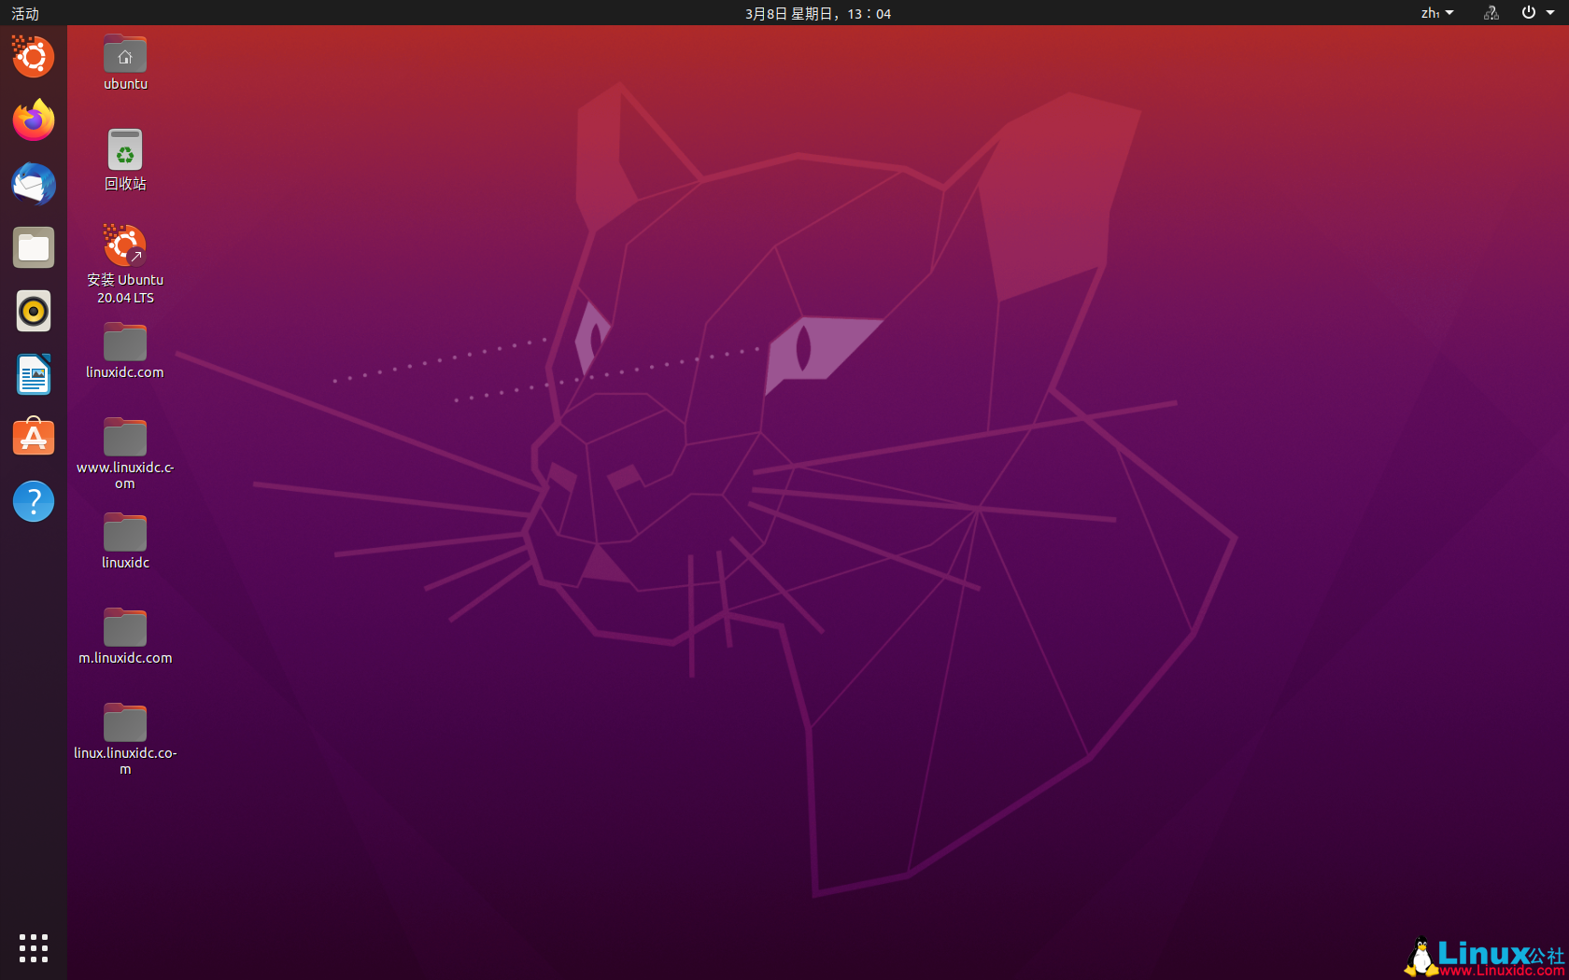Image resolution: width=1569 pixels, height=980 pixels.
Task: Open the 活动 Activities menu
Action: tap(24, 13)
